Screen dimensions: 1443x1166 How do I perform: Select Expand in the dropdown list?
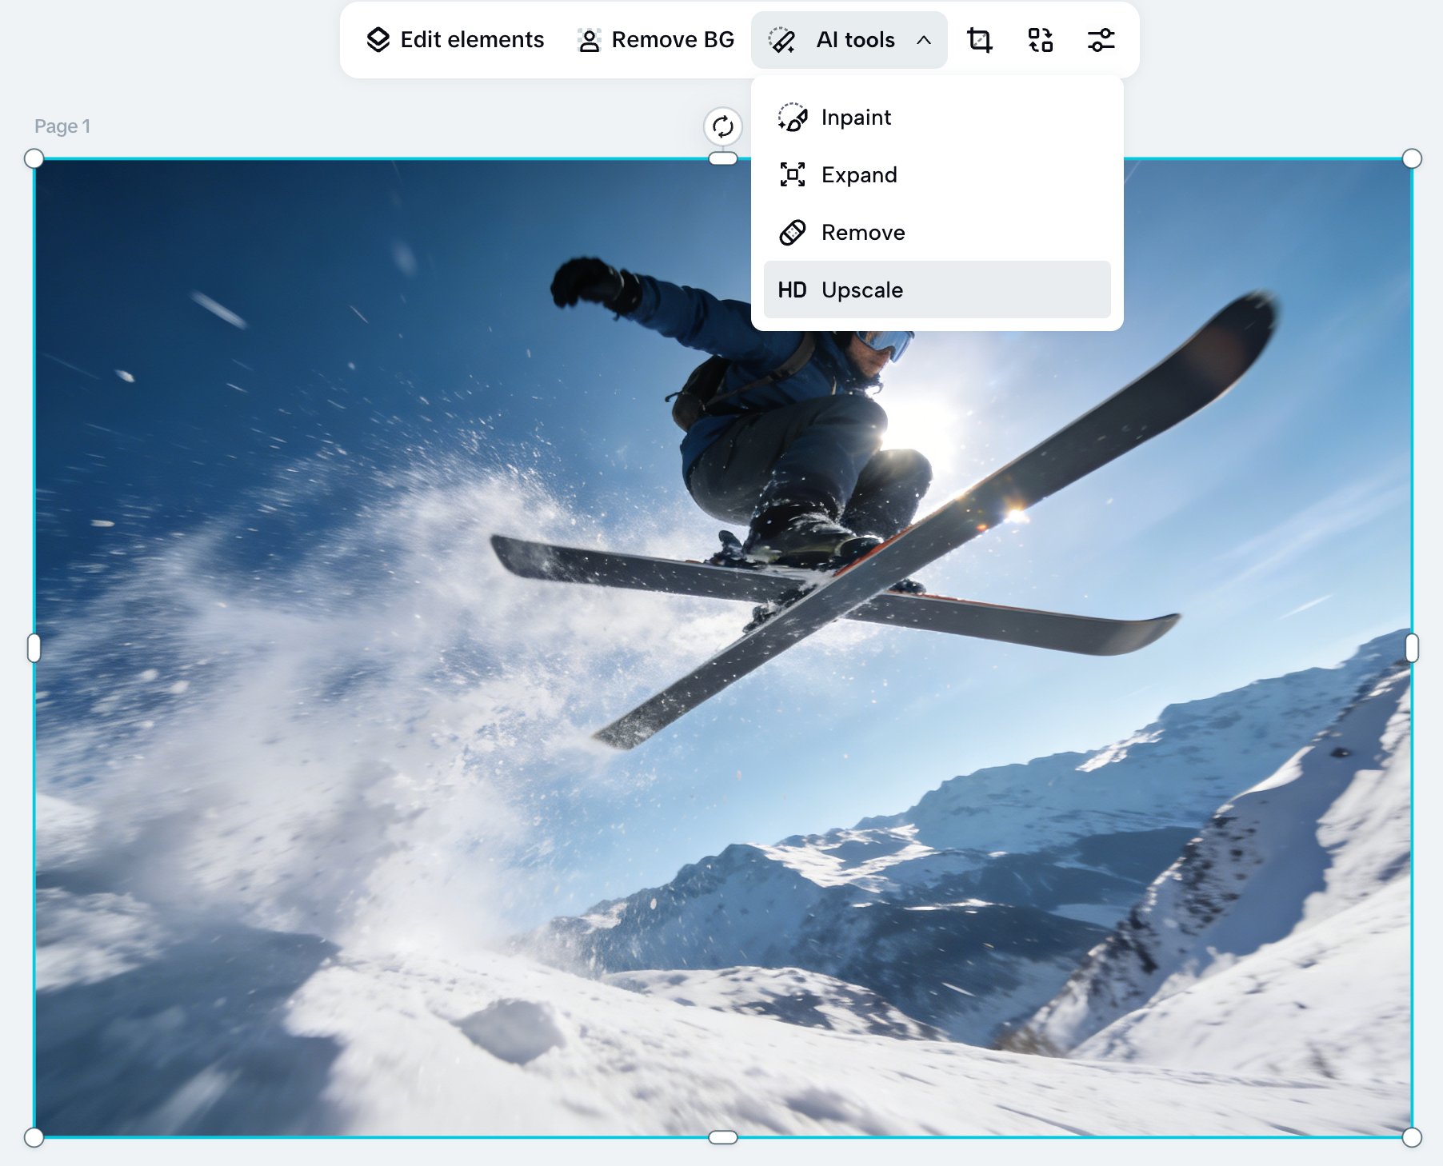click(x=859, y=174)
